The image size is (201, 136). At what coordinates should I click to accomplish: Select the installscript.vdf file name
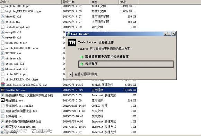(x=18, y=27)
